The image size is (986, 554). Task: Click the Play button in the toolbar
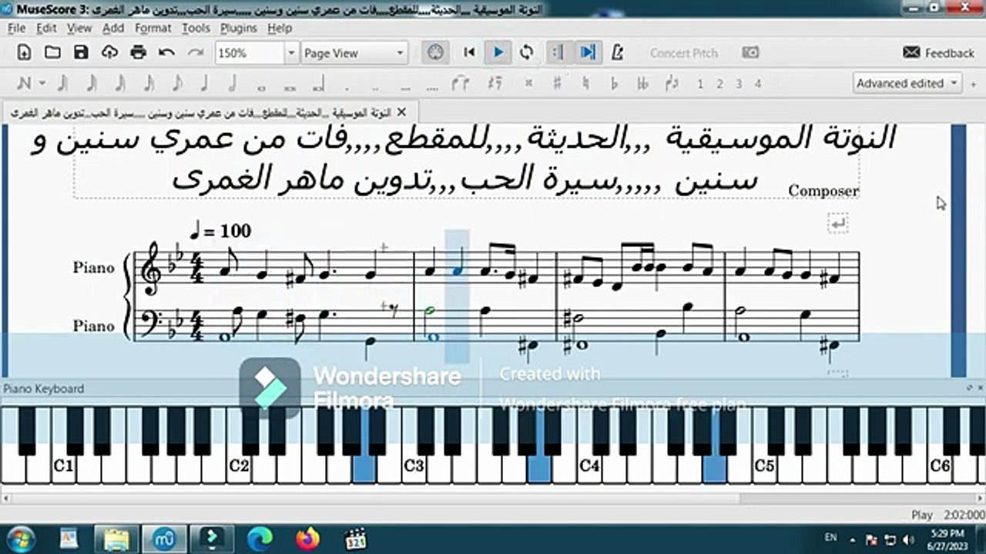click(x=498, y=52)
